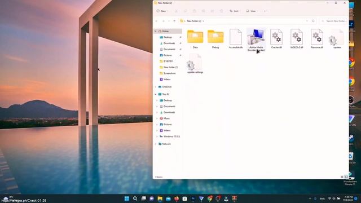Collapse the This PC tree node
The width and height of the screenshot is (361, 203).
[156, 94]
